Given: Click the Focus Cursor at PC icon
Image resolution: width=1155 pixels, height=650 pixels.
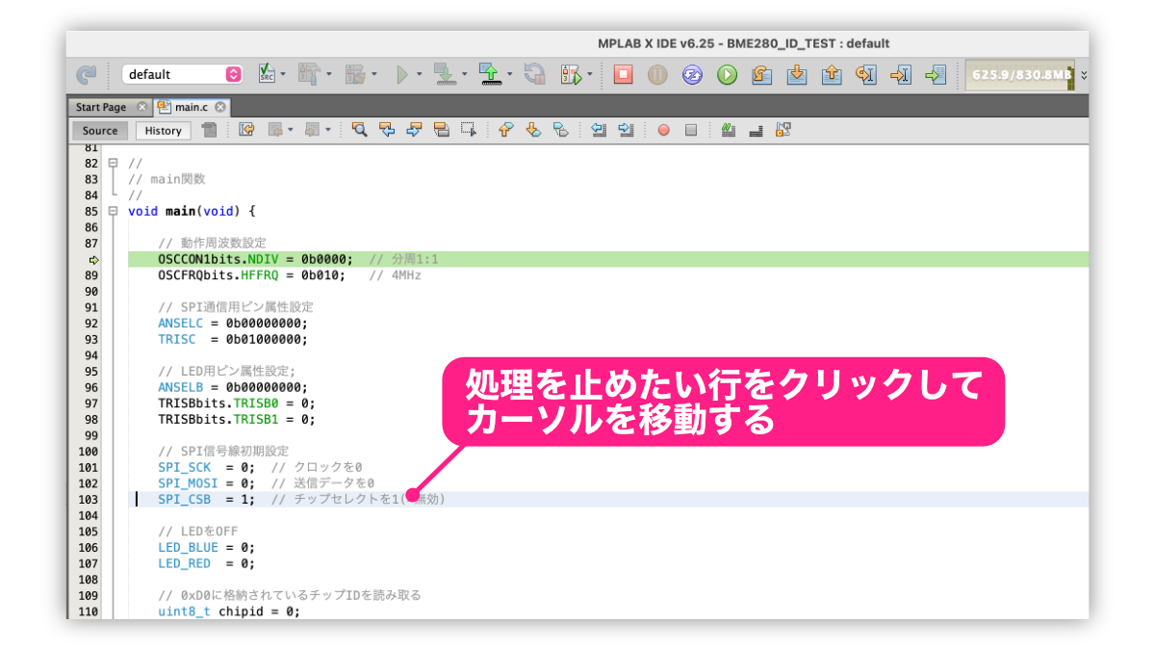Looking at the screenshot, I should point(935,74).
